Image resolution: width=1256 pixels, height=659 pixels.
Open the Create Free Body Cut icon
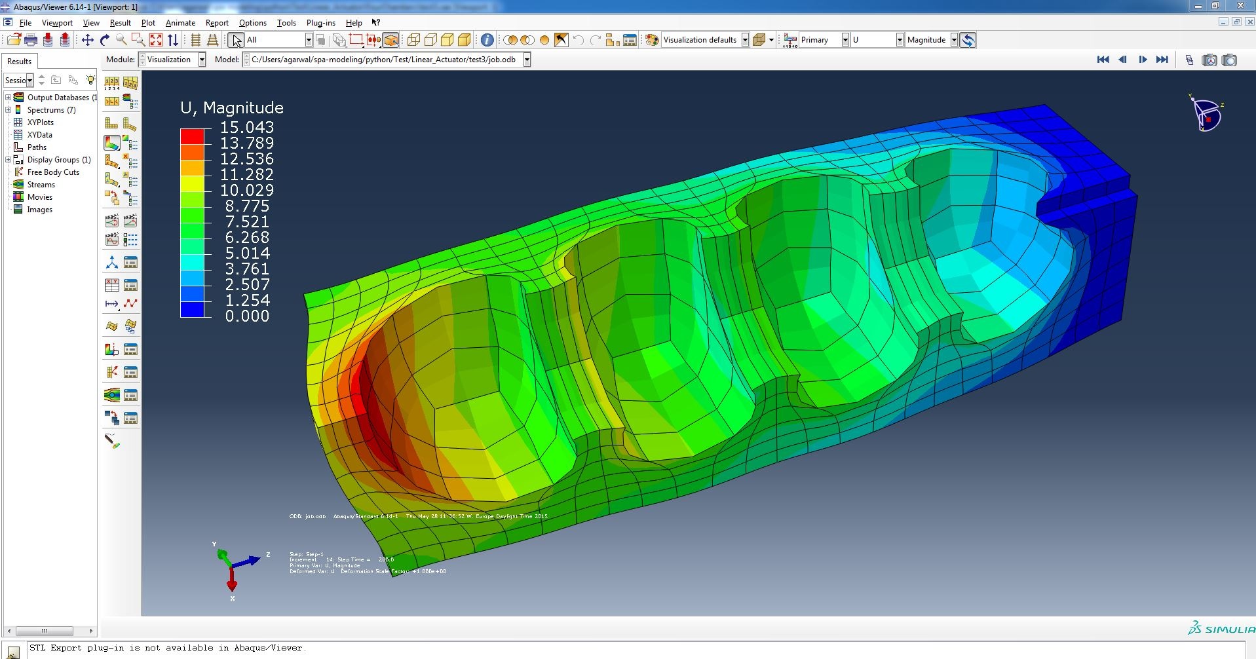[x=112, y=372]
